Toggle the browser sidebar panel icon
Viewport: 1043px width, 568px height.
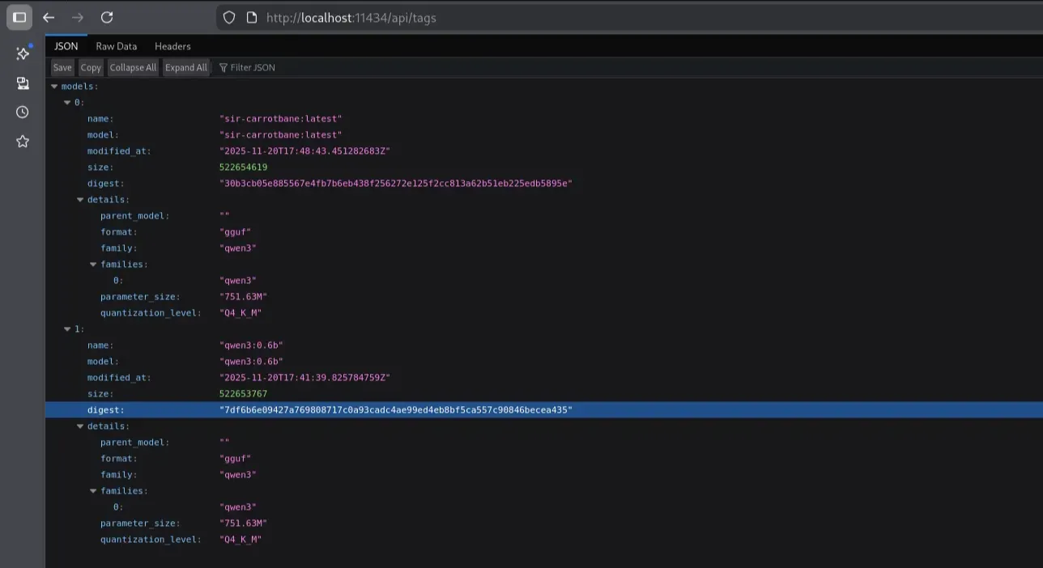pos(19,17)
